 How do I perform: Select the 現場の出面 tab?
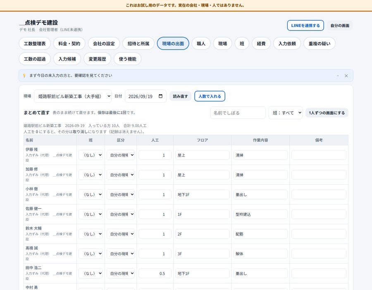[x=173, y=44]
